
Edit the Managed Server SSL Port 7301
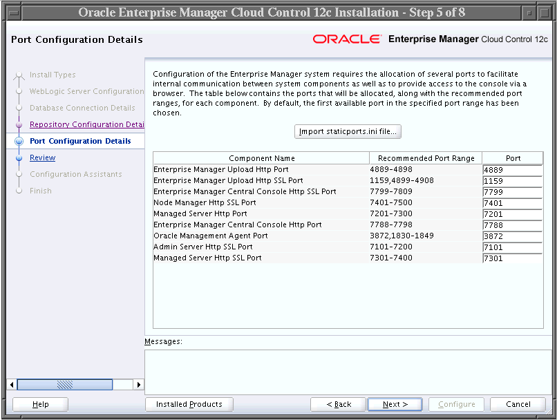[513, 258]
